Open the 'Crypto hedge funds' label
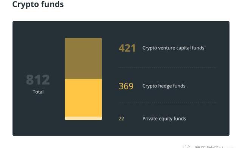Viewport: 242px width, 148px height. click(164, 86)
